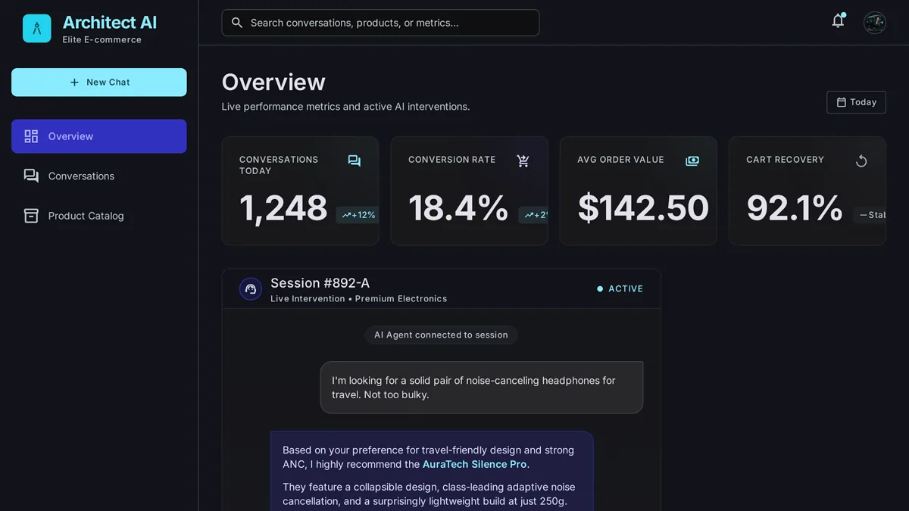Click the Conversion Rate trend badge
This screenshot has height=511, width=909.
[x=534, y=215]
